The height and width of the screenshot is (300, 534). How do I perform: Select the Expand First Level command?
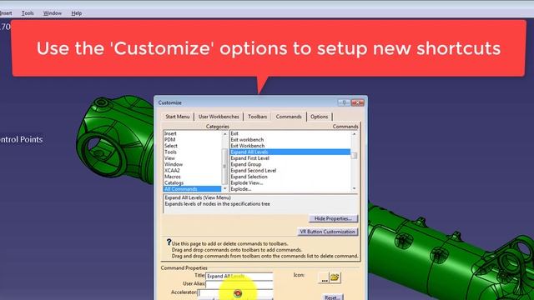pos(290,158)
